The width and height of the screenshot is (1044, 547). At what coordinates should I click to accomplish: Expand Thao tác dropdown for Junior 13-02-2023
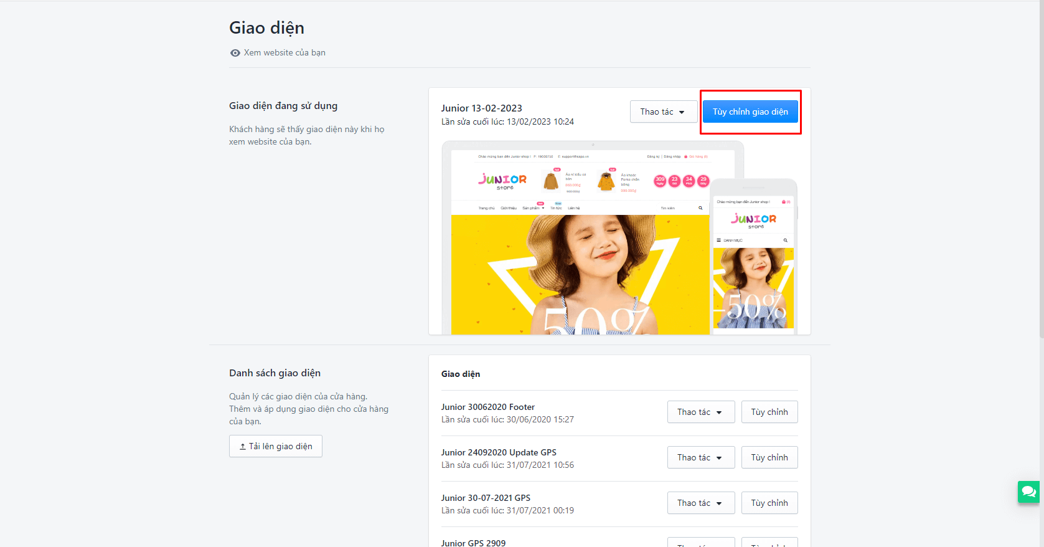pos(664,112)
